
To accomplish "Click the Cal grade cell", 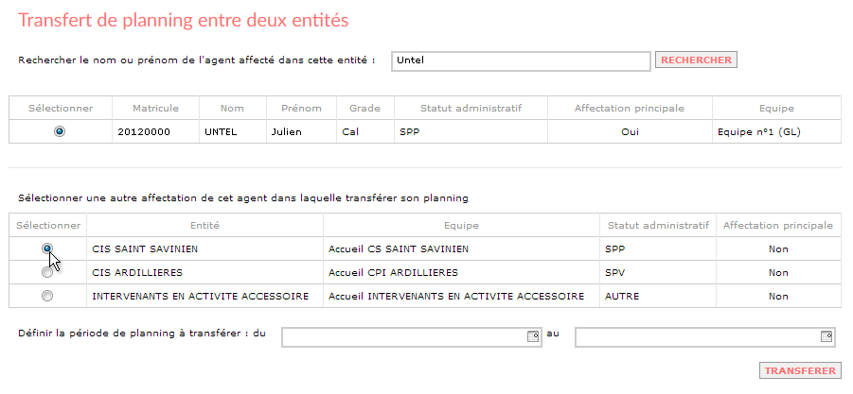I will tap(365, 131).
